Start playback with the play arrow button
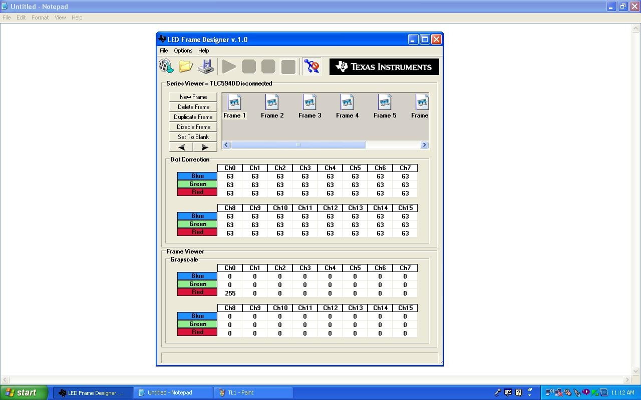This screenshot has height=400, width=641. tap(229, 66)
